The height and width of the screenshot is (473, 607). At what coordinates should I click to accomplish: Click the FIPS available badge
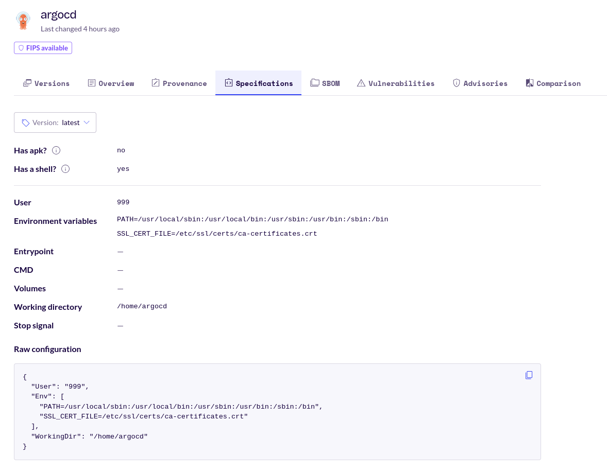[x=43, y=47]
